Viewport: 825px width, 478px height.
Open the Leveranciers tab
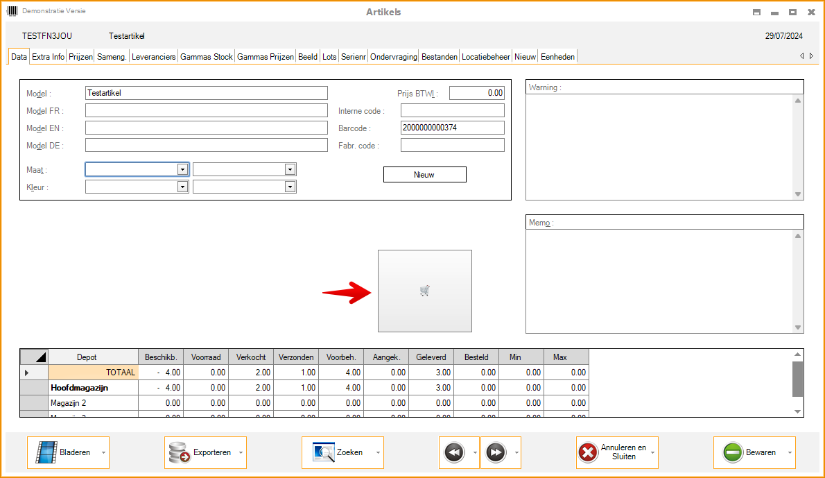click(x=153, y=57)
